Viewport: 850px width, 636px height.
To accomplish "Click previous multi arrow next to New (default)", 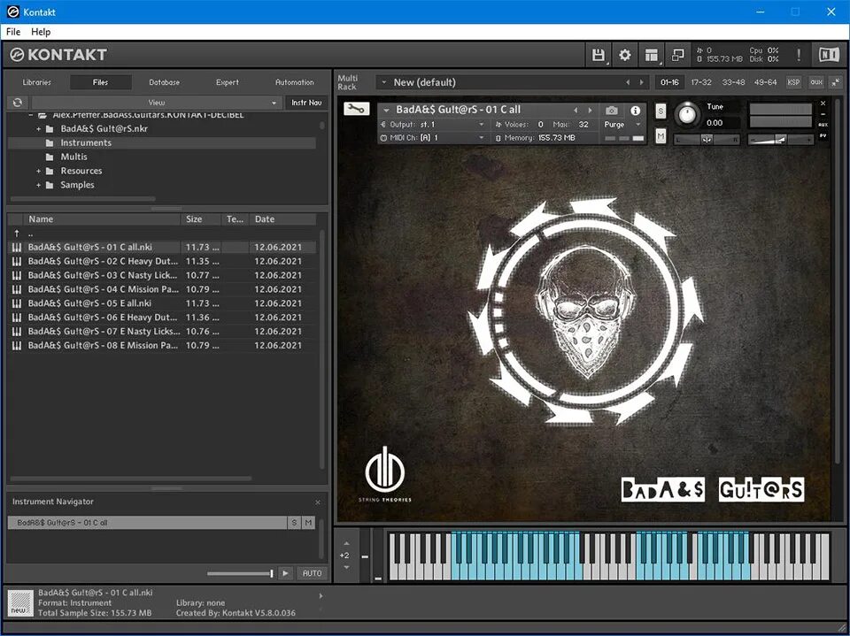I will 628,82.
